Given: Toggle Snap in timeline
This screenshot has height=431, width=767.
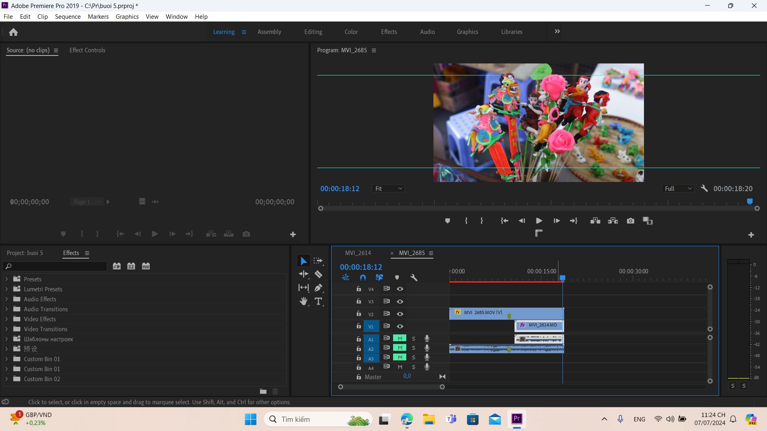Looking at the screenshot, I should (363, 277).
